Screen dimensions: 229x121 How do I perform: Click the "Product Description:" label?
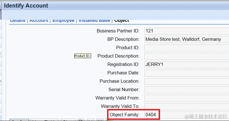(119, 56)
